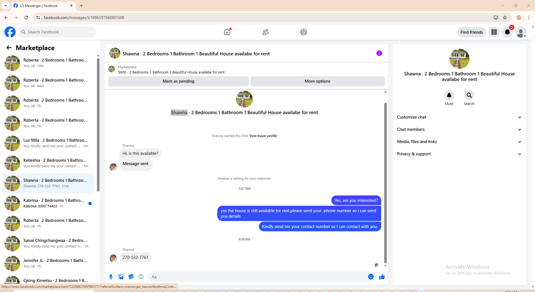Click browser reload button
The width and height of the screenshot is (535, 292).
(x=26, y=18)
